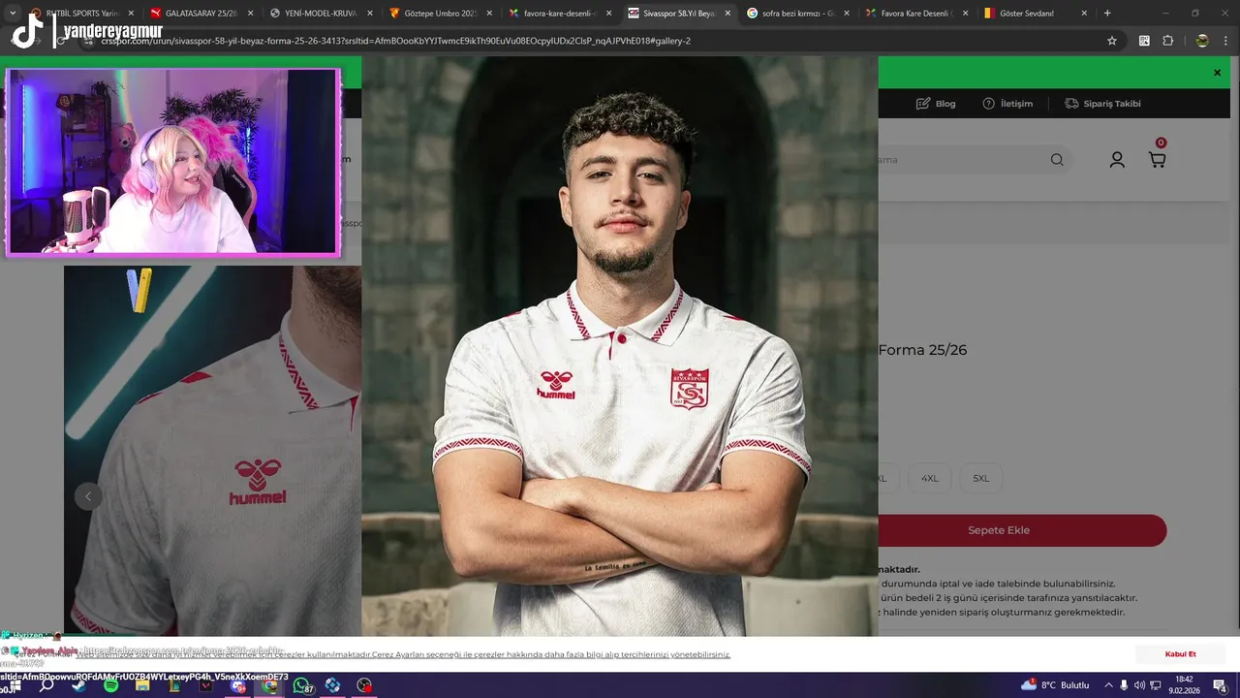Open Sipariş Takibi order tracking
This screenshot has width=1240, height=698.
1102,104
